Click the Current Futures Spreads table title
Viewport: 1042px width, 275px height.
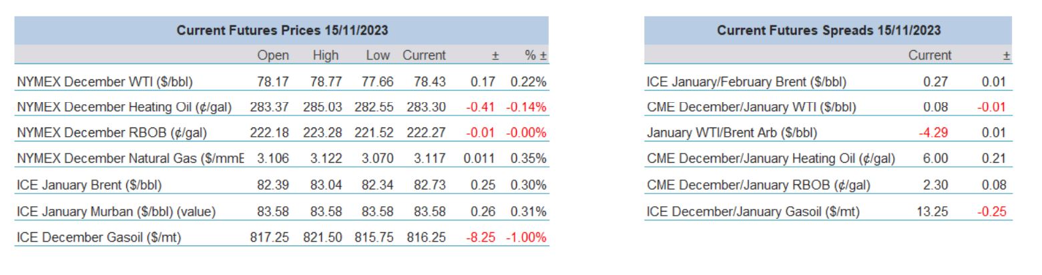(x=828, y=31)
